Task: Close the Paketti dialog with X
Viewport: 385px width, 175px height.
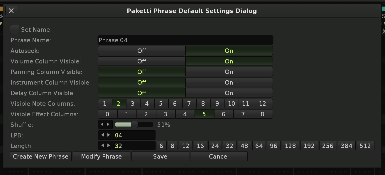Action: point(11,11)
